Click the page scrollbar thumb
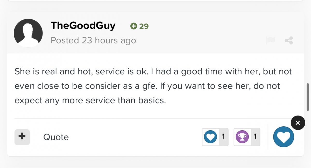This screenshot has width=311, height=168. (x=308, y=97)
